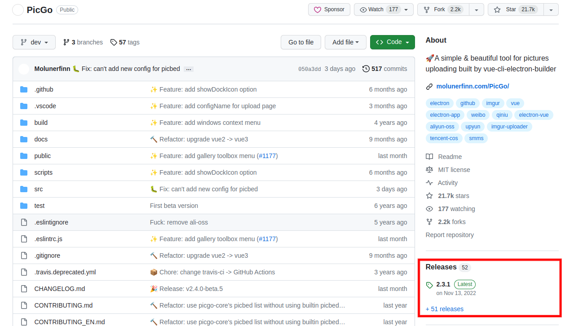Click the .vscode folder icon
Viewport: 583px width, 326px height.
click(24, 106)
